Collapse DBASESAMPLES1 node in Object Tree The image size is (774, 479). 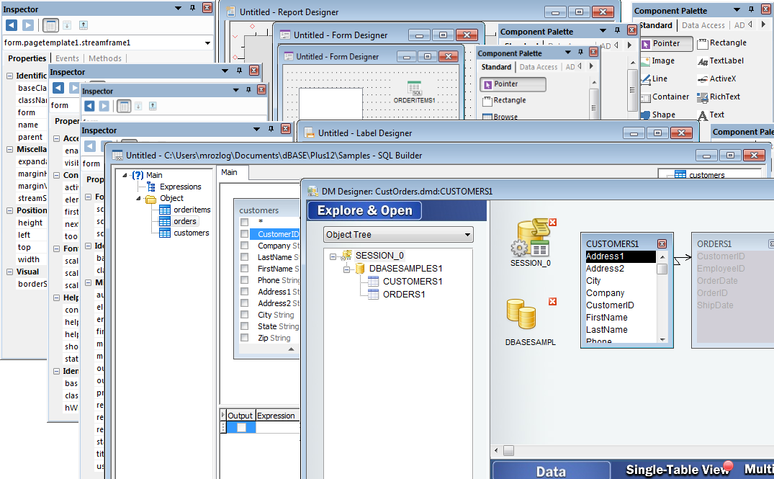pyautogui.click(x=347, y=269)
